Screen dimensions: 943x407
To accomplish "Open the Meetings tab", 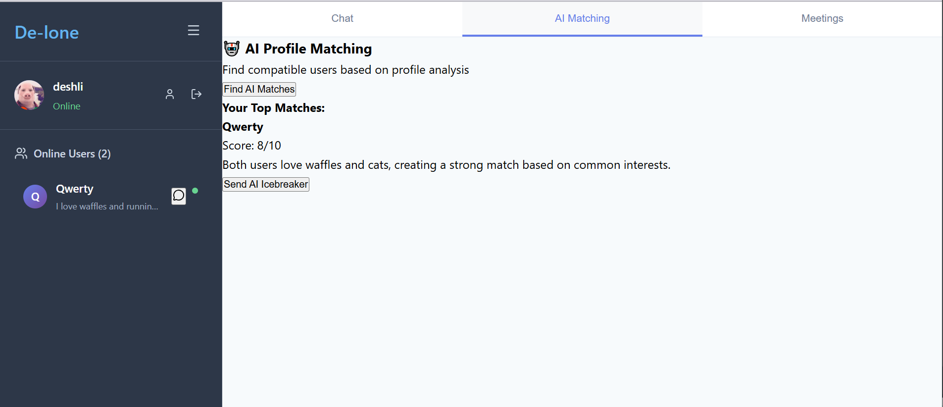I will tap(822, 19).
